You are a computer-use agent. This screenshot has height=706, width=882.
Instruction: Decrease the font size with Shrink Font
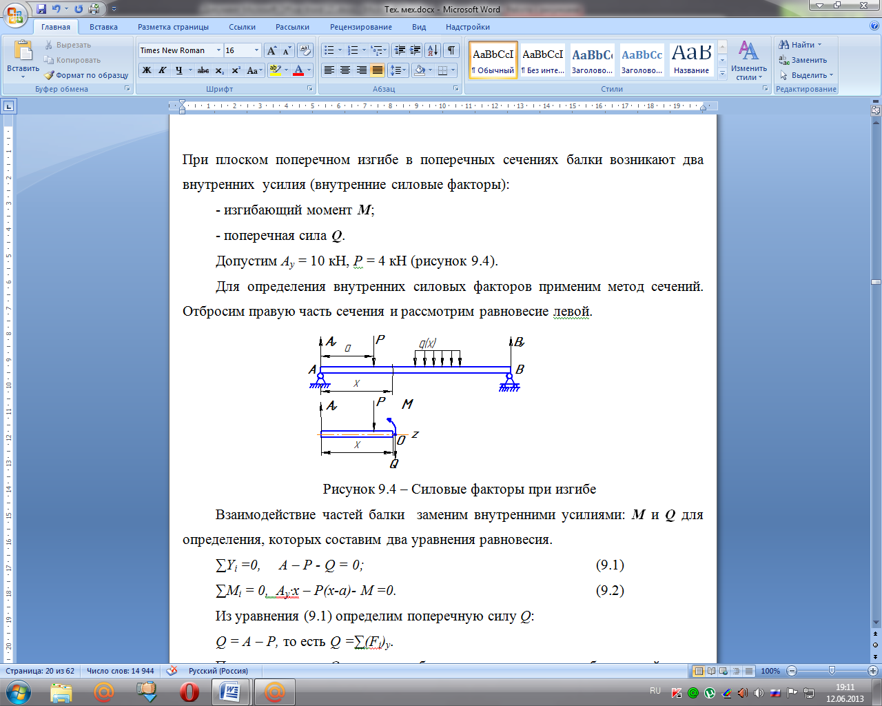287,50
